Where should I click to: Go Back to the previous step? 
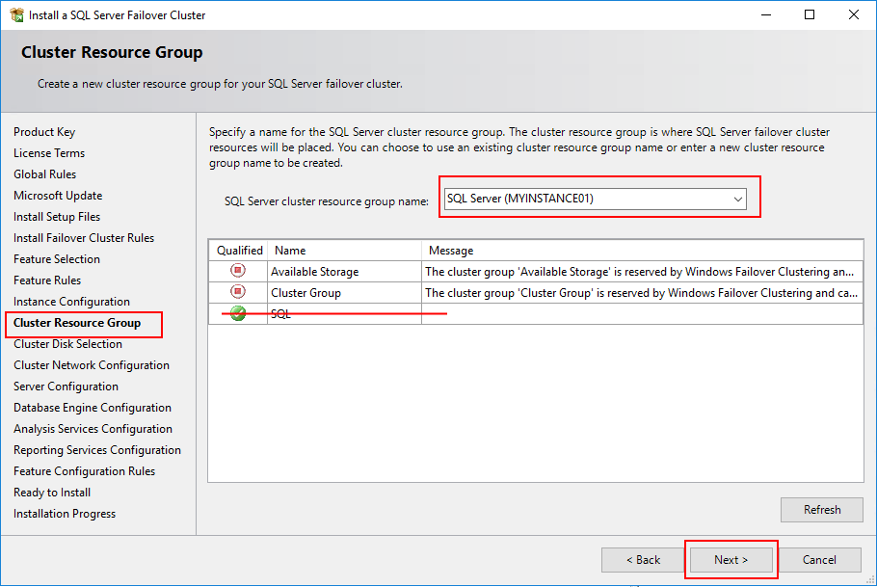pos(643,560)
